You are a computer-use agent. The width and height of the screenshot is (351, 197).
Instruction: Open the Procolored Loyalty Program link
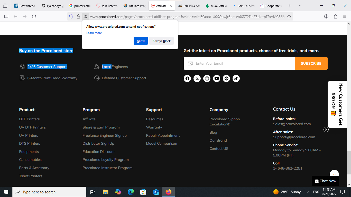[x=106, y=160]
